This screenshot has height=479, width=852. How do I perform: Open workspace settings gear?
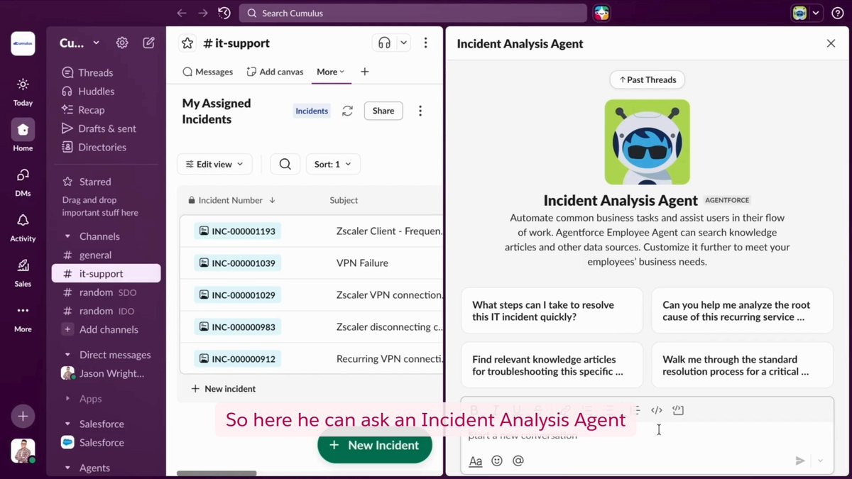[122, 43]
